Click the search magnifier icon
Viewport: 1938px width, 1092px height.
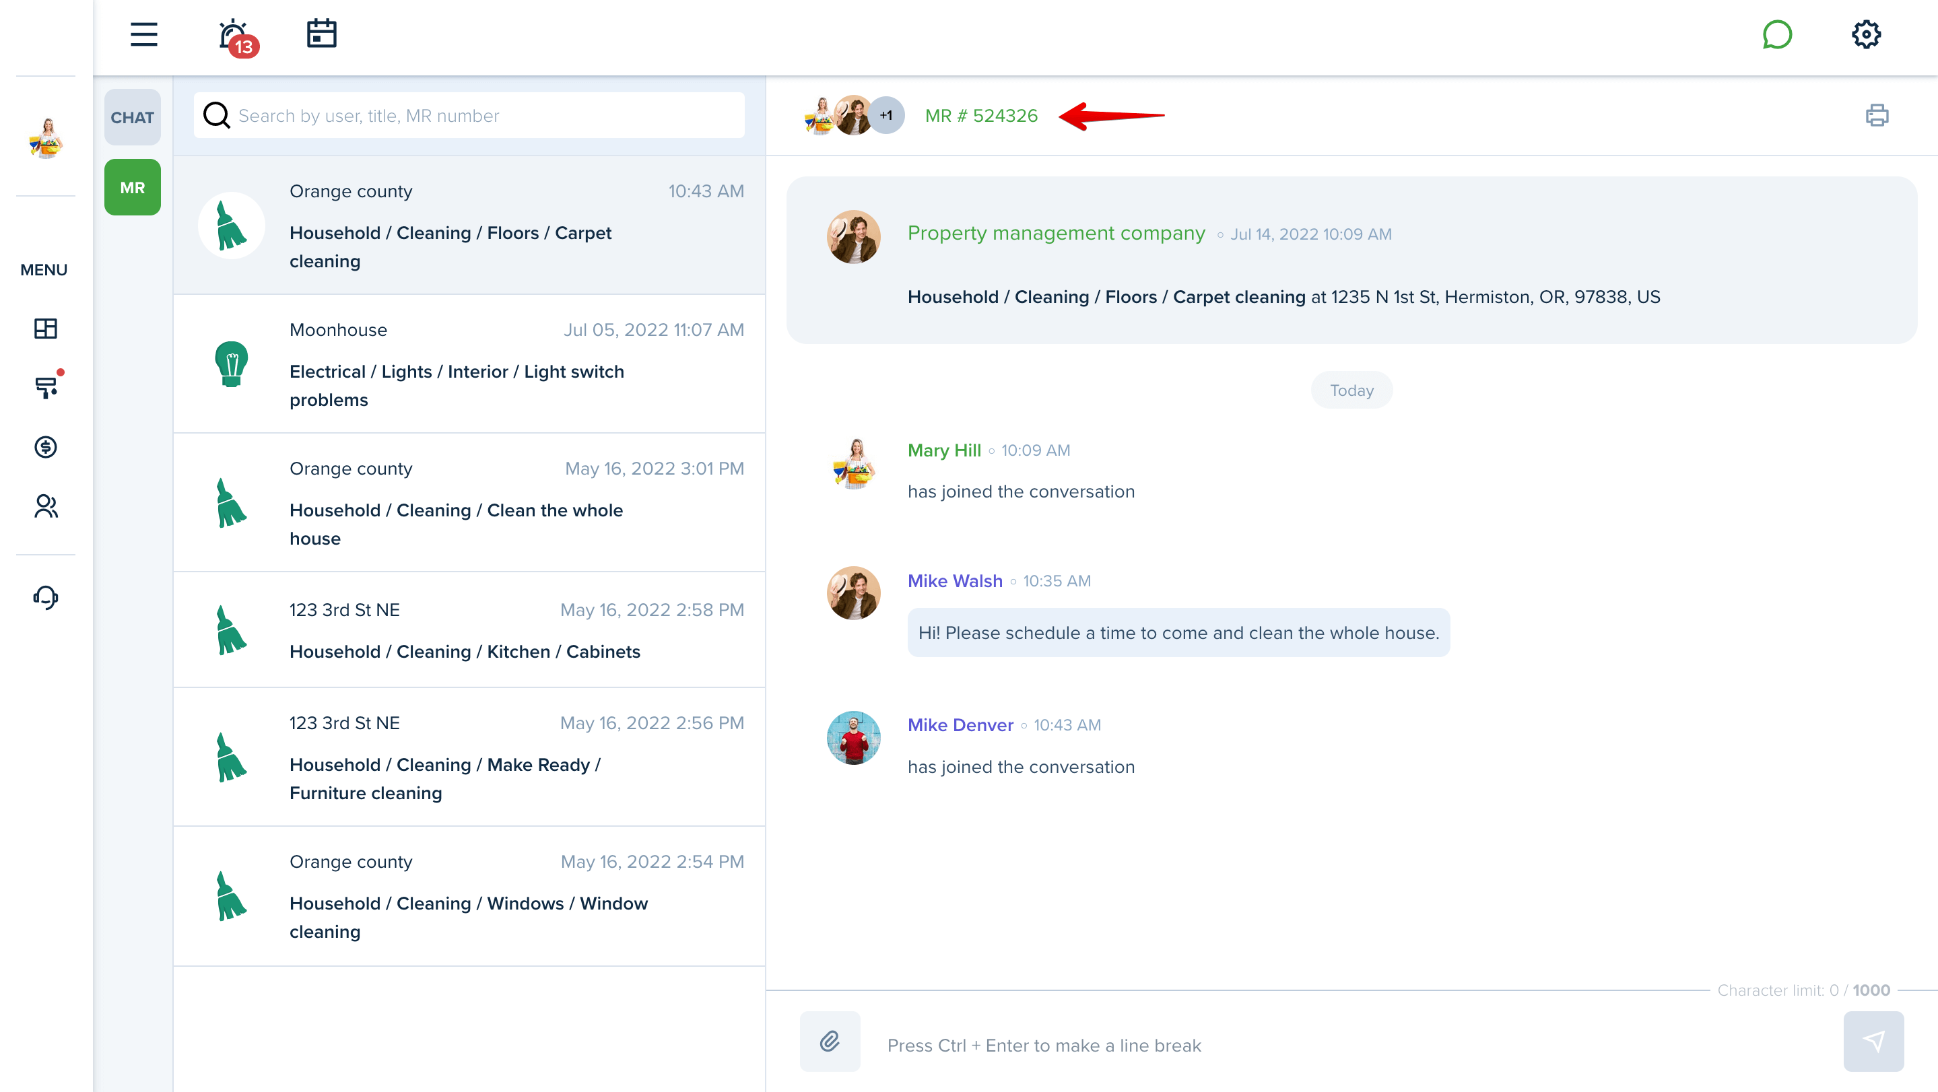pyautogui.click(x=217, y=115)
